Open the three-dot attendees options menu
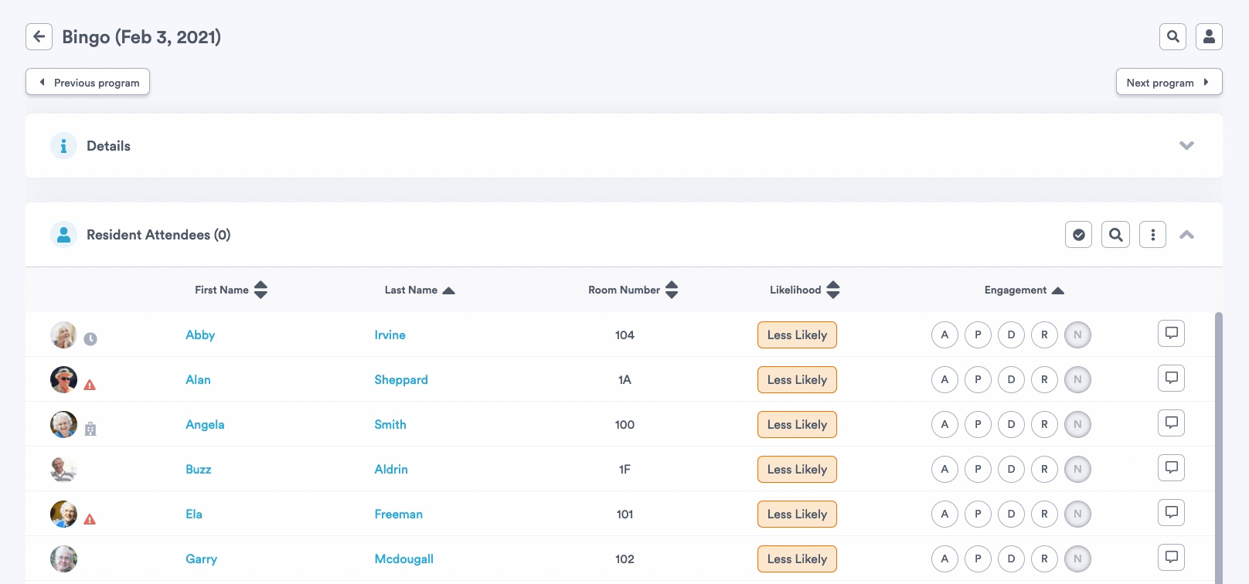 tap(1152, 235)
